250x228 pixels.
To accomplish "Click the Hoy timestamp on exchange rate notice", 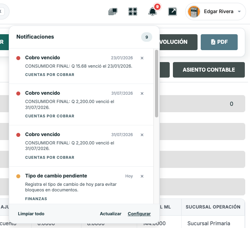I will (129, 176).
